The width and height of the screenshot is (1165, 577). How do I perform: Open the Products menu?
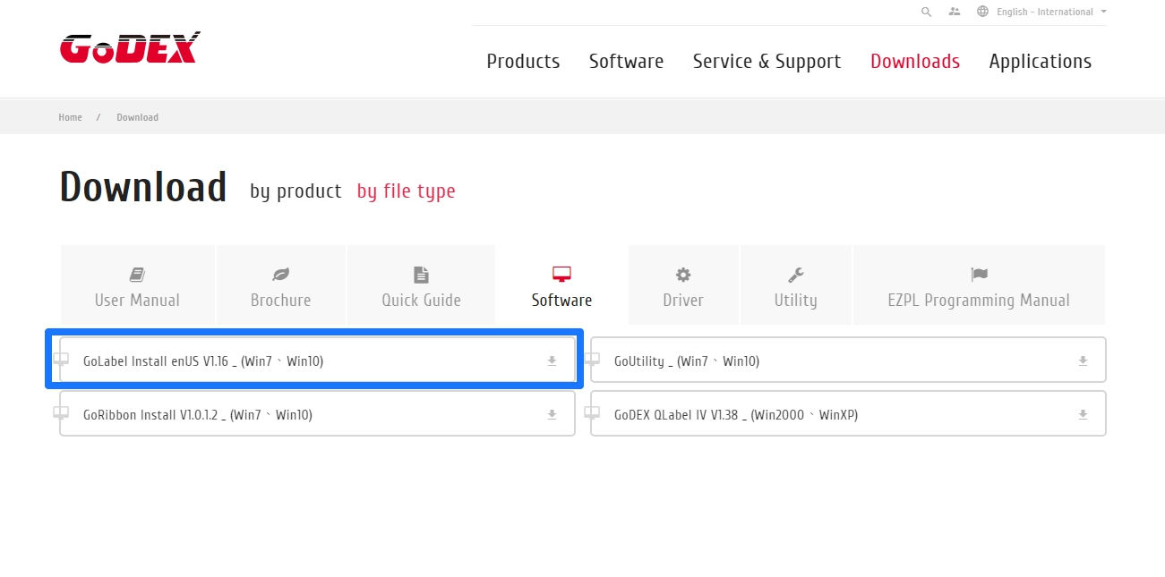[x=523, y=62]
